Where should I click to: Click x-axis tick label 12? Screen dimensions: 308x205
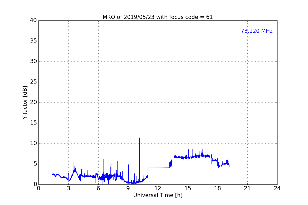tap(158, 188)
